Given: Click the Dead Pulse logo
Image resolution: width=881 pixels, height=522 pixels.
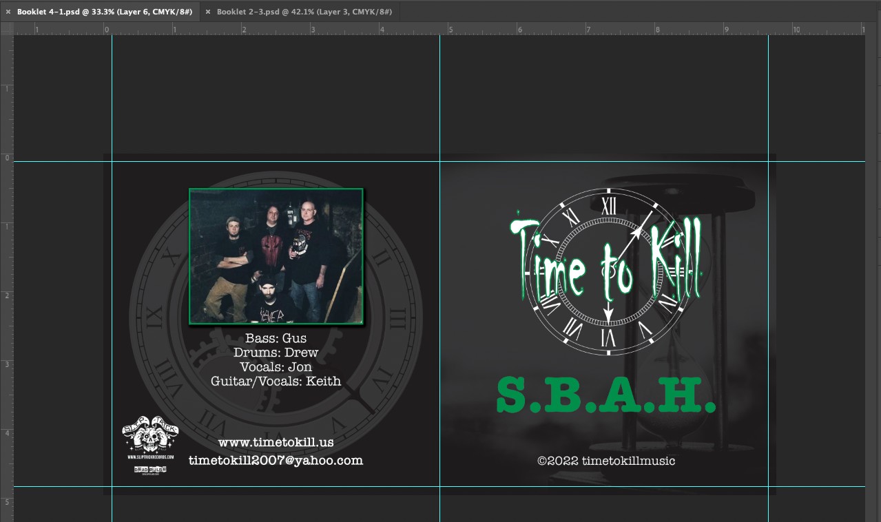Looking at the screenshot, I should (149, 470).
